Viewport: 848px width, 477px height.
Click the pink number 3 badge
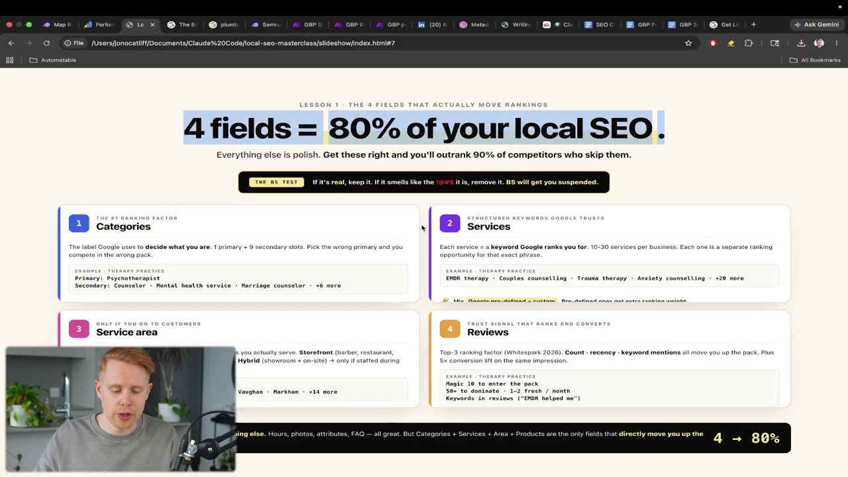[x=79, y=329]
